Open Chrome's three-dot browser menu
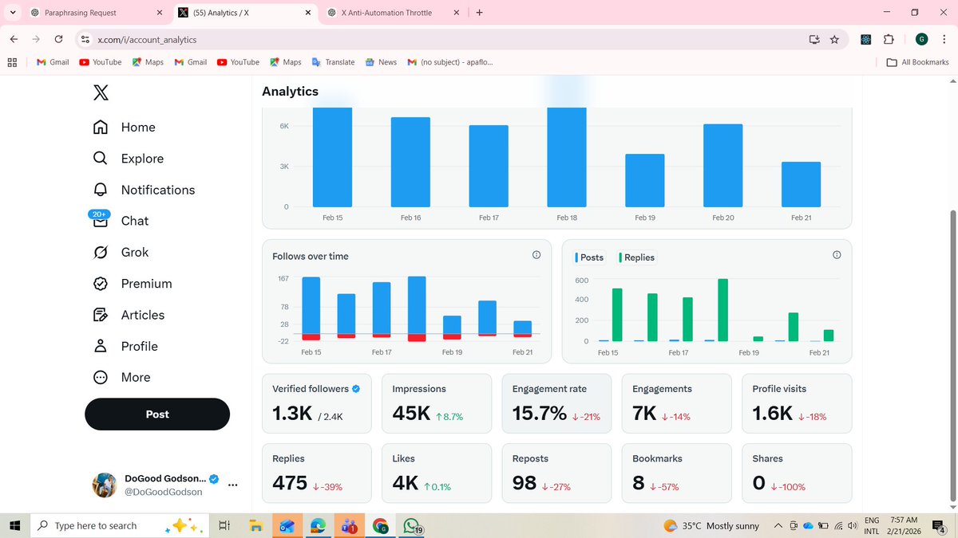This screenshot has width=958, height=538. click(x=945, y=39)
